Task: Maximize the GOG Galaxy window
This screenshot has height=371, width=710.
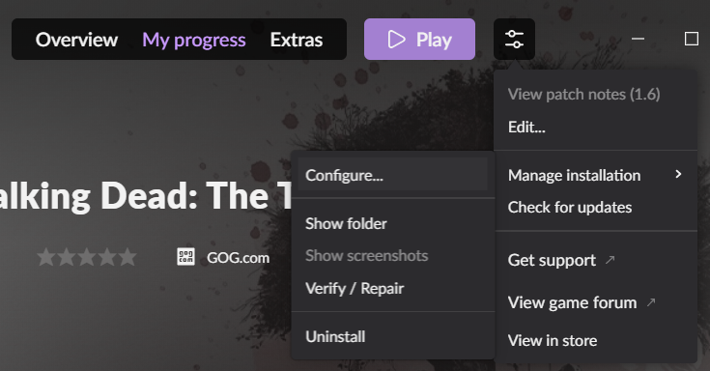Action: click(x=691, y=39)
